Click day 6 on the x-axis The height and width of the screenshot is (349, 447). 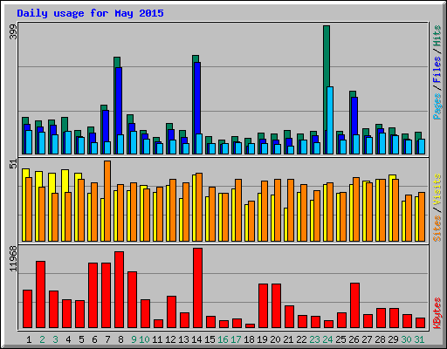pos(94,339)
